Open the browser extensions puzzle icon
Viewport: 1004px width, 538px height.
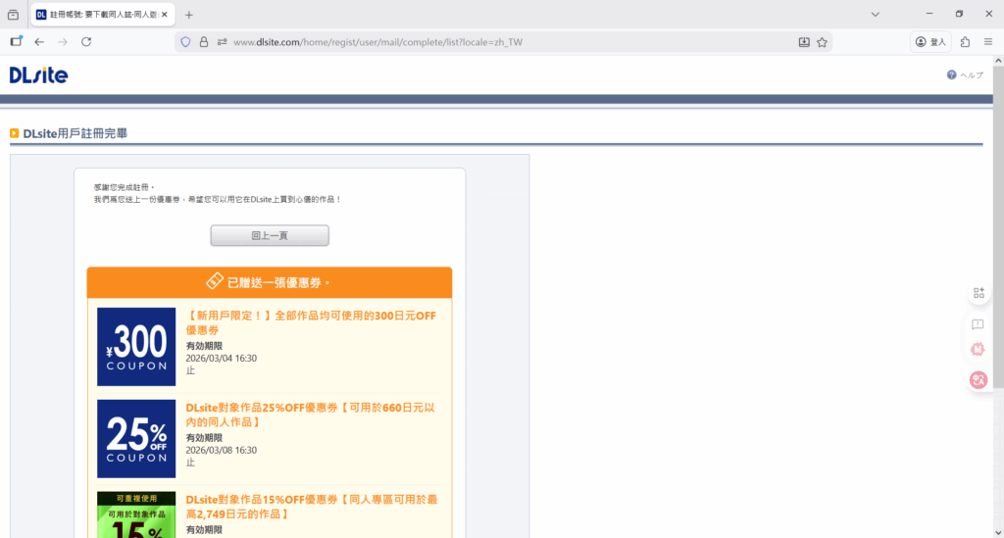[x=966, y=42]
